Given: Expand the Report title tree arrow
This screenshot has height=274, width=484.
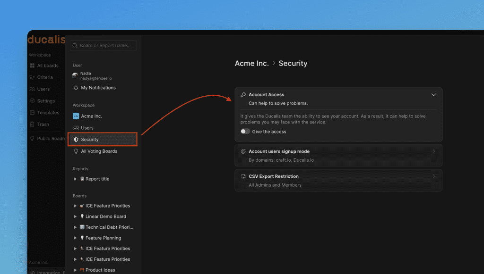Looking at the screenshot, I should [x=75, y=179].
